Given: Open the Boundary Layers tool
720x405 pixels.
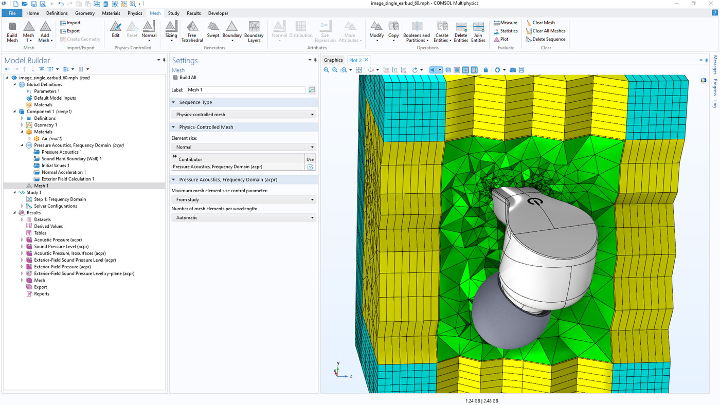Looking at the screenshot, I should pos(254,31).
